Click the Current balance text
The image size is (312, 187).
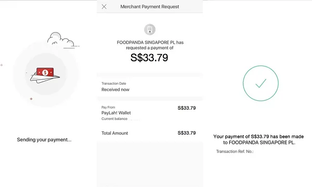(114, 119)
